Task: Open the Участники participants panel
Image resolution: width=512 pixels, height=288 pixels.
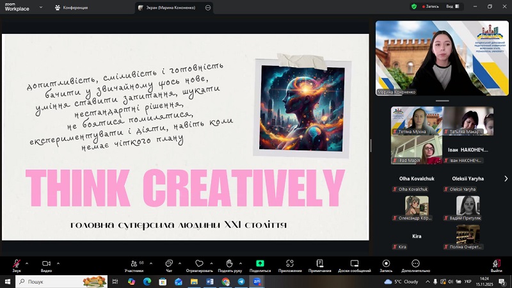Action: pos(134,263)
